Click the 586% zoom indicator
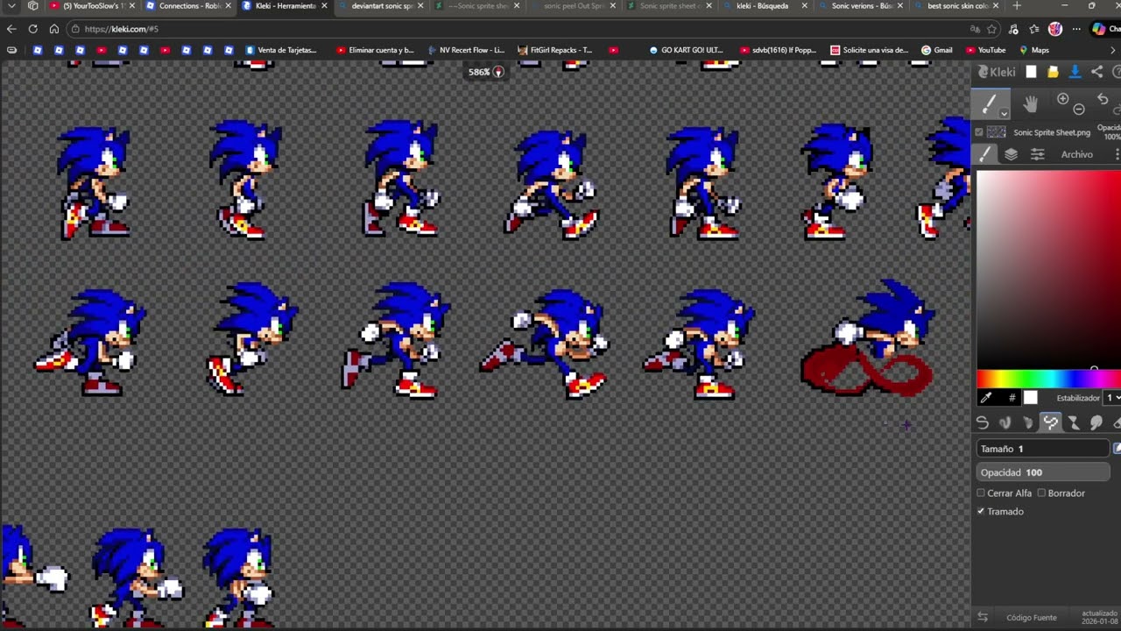1121x631 pixels. [486, 72]
